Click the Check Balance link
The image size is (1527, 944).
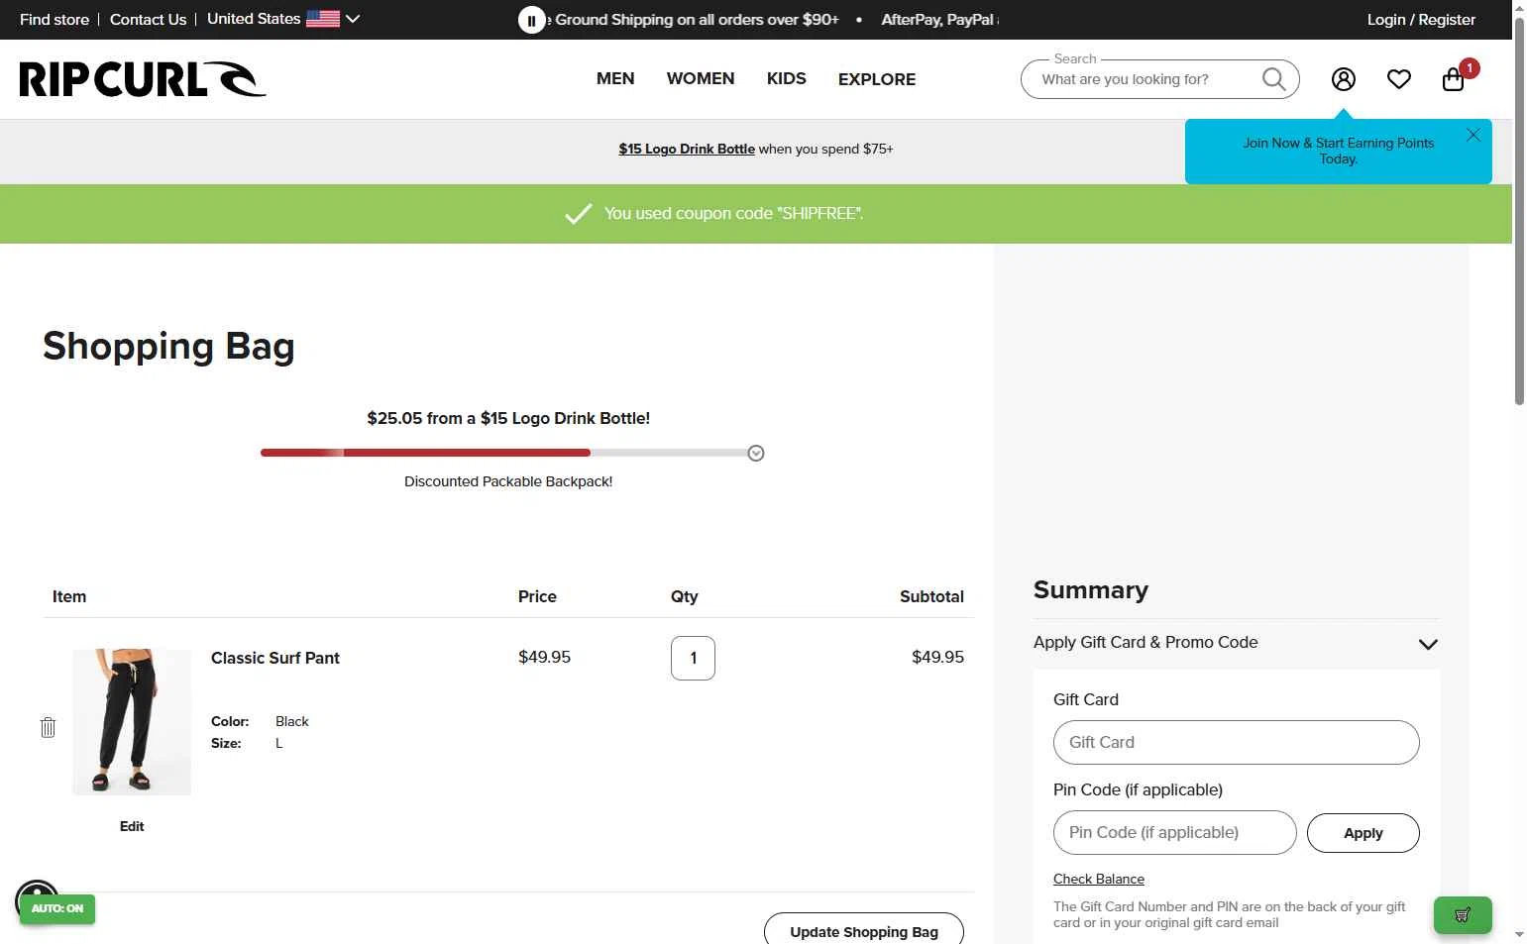pos(1099,879)
